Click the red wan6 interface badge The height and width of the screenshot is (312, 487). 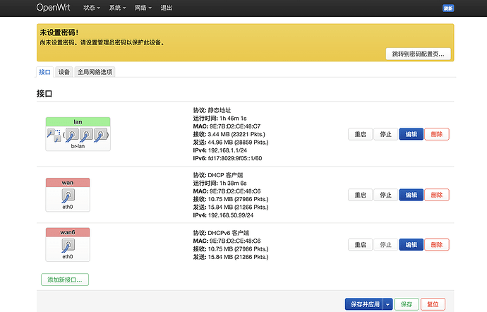click(x=68, y=232)
